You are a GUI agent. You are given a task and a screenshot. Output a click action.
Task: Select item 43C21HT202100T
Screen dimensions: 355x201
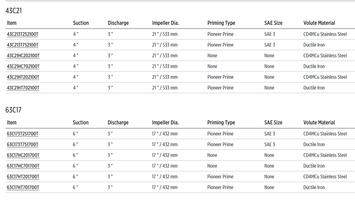tap(23, 77)
